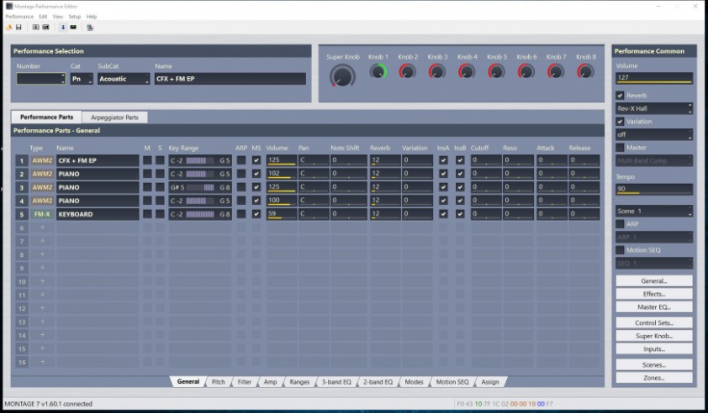The image size is (708, 413).
Task: Open the Control Sets... button
Action: (x=653, y=322)
